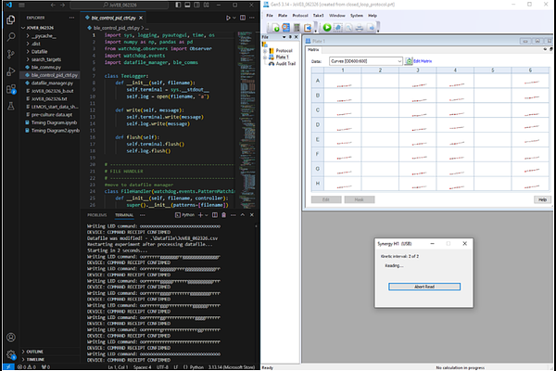556x371 pixels.
Task: Click the green Read Plate play button
Action: point(327,27)
